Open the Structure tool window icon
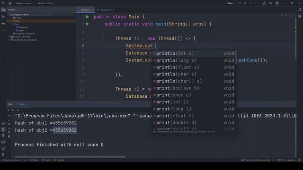 coord(3,17)
